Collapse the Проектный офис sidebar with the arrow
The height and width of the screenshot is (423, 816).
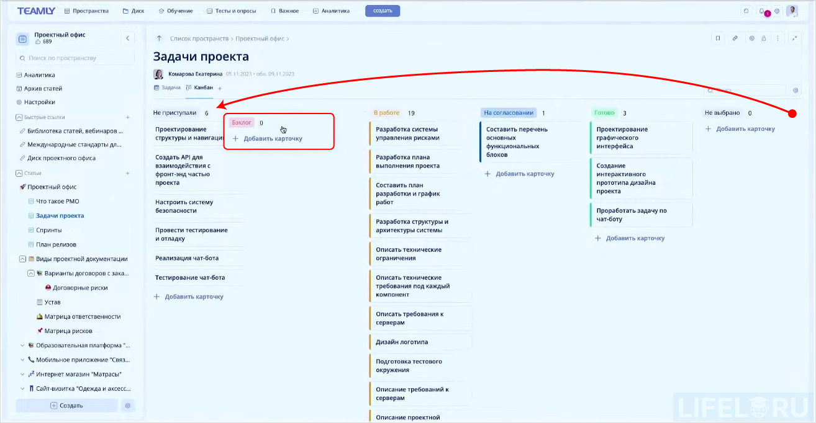pyautogui.click(x=128, y=38)
